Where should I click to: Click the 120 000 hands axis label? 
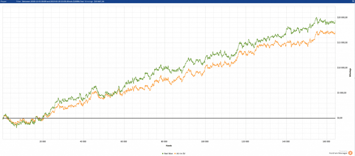245,142
